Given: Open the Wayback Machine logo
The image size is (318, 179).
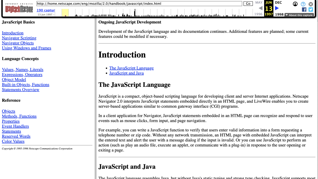Looking at the screenshot, I should pyautogui.click(x=19, y=8).
